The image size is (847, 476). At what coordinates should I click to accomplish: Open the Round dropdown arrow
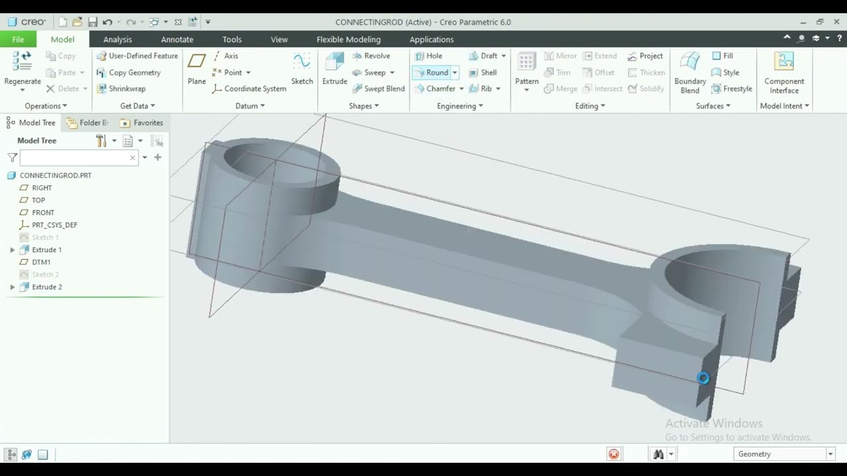click(x=455, y=73)
